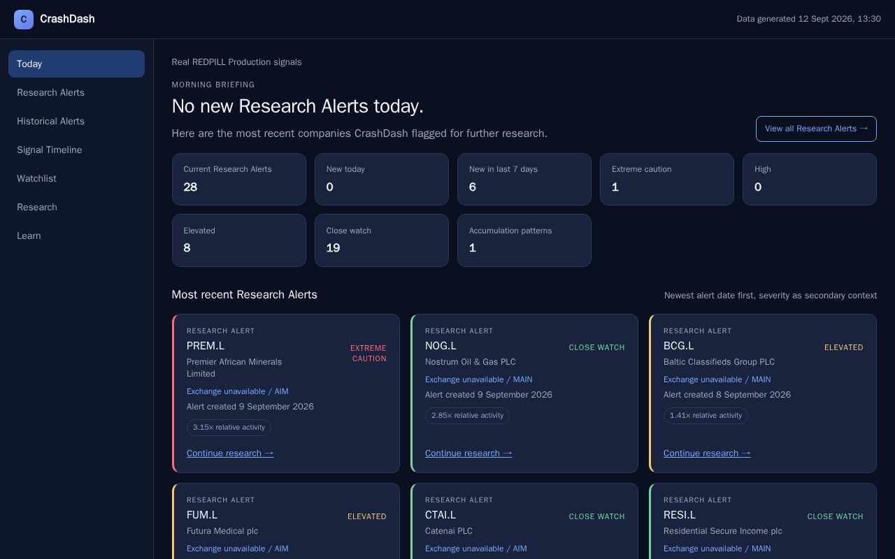Select the Close watch stat card
The height and width of the screenshot is (559, 895).
(x=382, y=240)
